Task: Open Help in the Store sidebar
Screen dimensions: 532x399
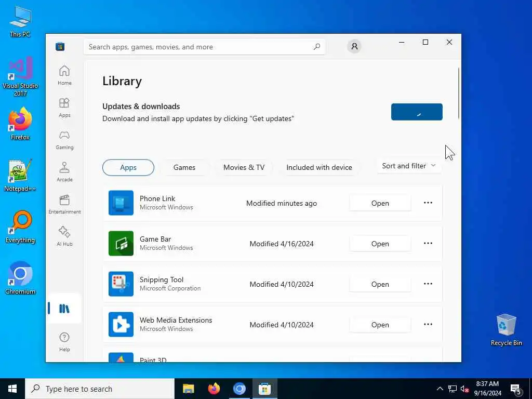Action: [x=64, y=342]
